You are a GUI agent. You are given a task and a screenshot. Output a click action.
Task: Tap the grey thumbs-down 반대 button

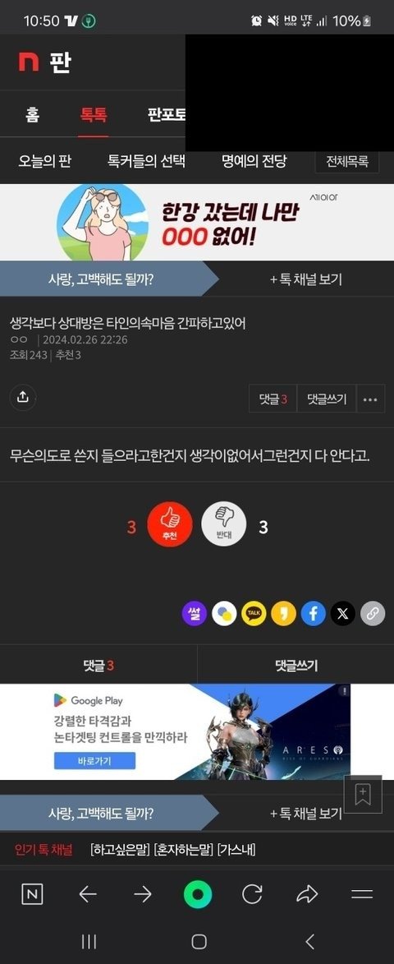[x=224, y=525]
